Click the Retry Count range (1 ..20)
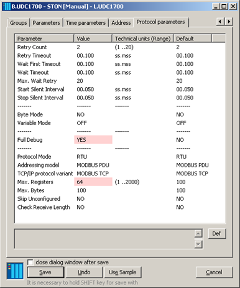240x288 pixels. pyautogui.click(x=124, y=47)
